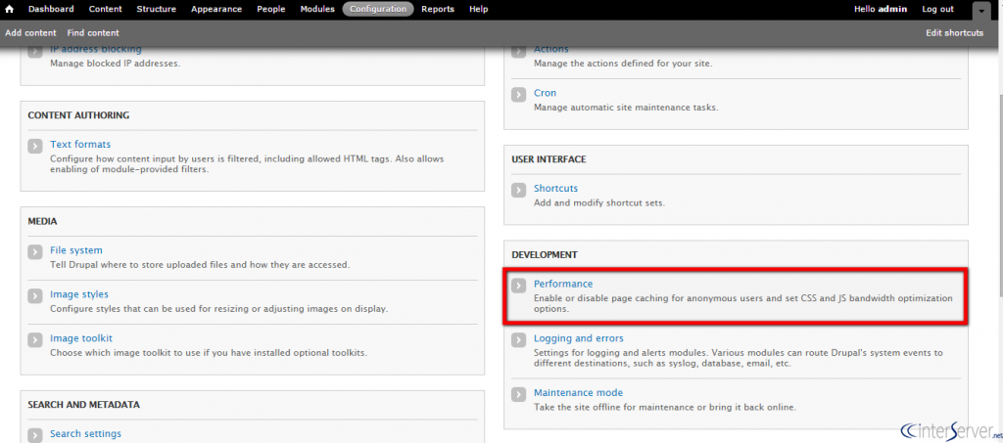This screenshot has height=443, width=1003.
Task: Select the Configuration menu item
Action: (x=378, y=9)
